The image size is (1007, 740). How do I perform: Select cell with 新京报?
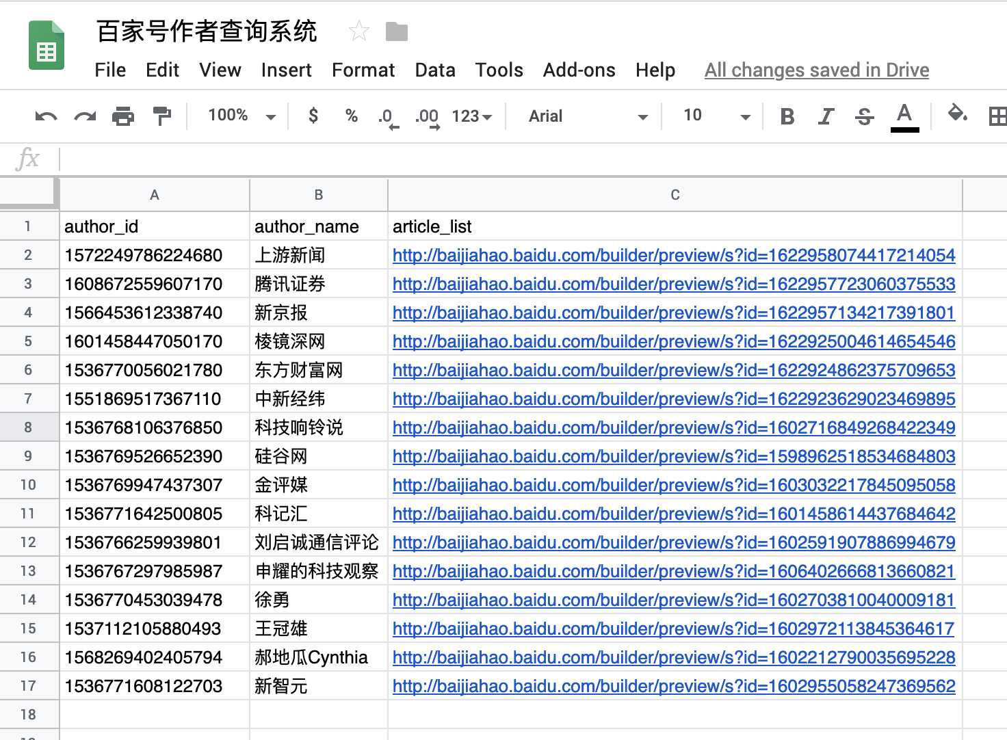pyautogui.click(x=319, y=313)
